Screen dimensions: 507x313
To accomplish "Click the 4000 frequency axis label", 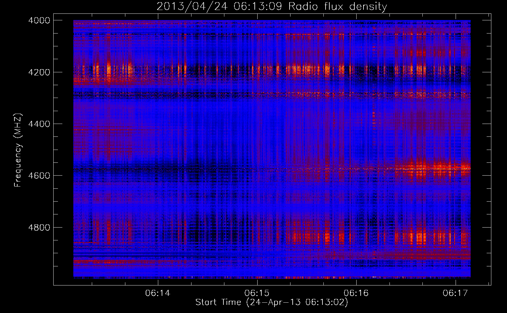I will point(39,20).
